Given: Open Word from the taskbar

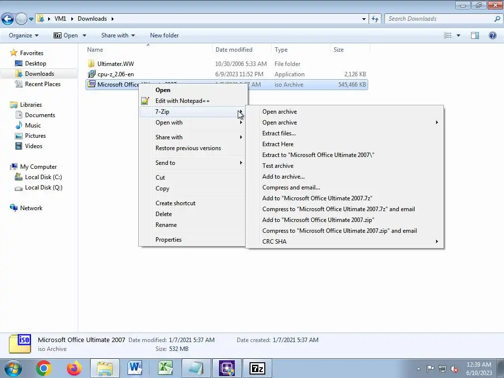Looking at the screenshot, I should pos(135,368).
